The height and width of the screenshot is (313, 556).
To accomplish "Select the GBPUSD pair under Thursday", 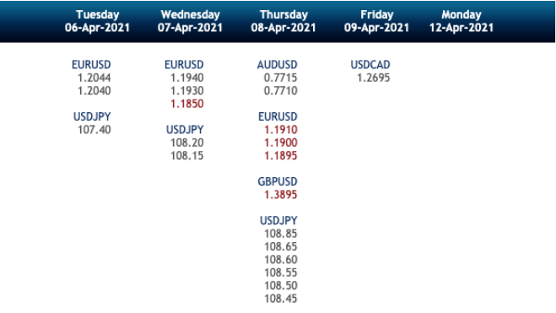I will pos(278,181).
